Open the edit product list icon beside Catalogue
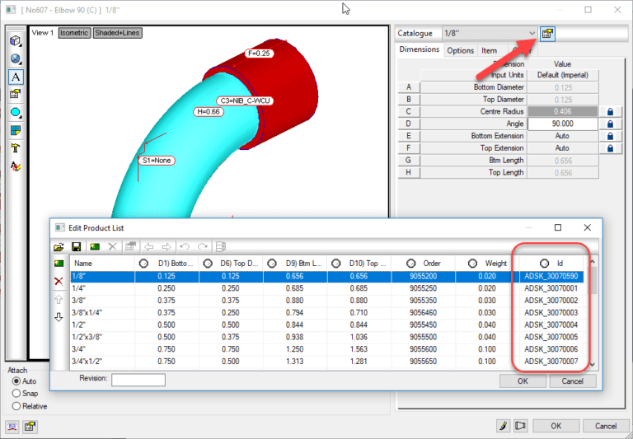This screenshot has height=439, width=633. [x=547, y=34]
